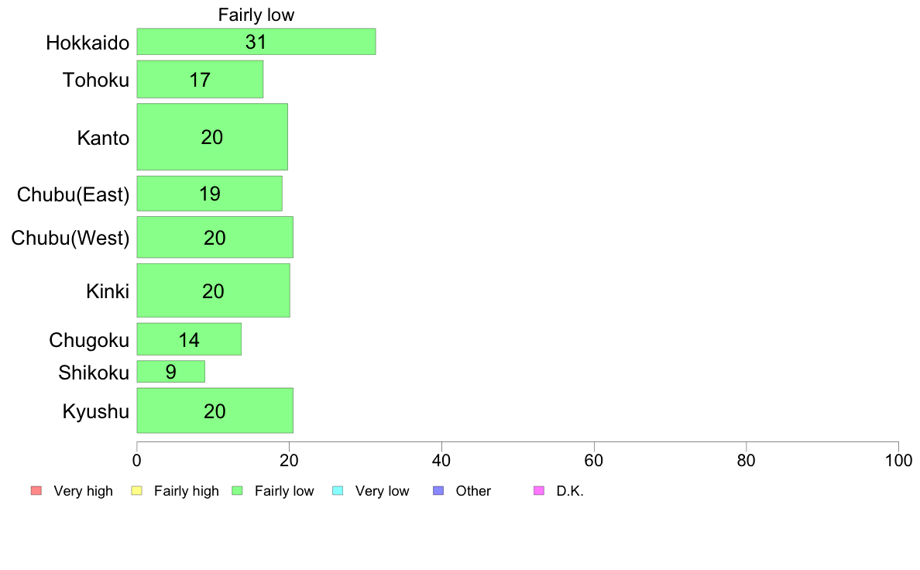
Task: Select the Hokkaido bar showing 31
Action: [x=256, y=42]
